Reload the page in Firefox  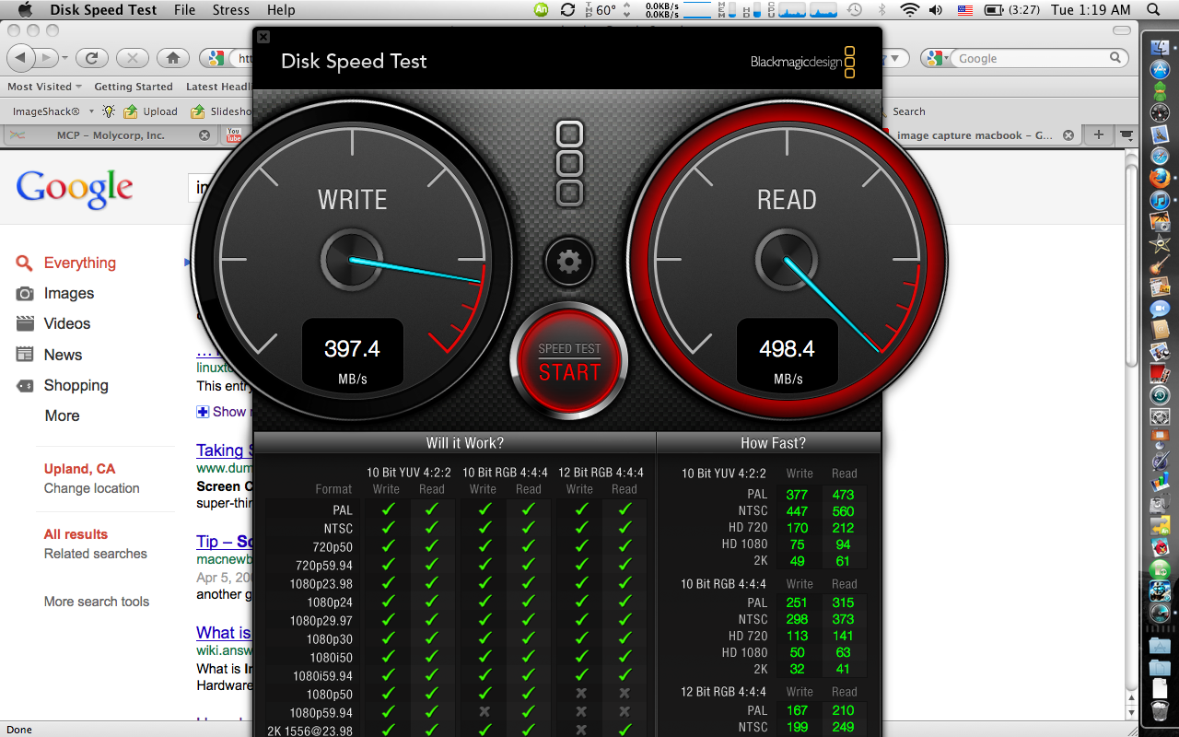tap(91, 58)
